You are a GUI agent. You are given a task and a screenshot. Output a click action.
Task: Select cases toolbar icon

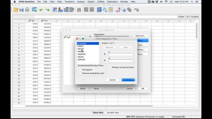[x=110, y=10]
